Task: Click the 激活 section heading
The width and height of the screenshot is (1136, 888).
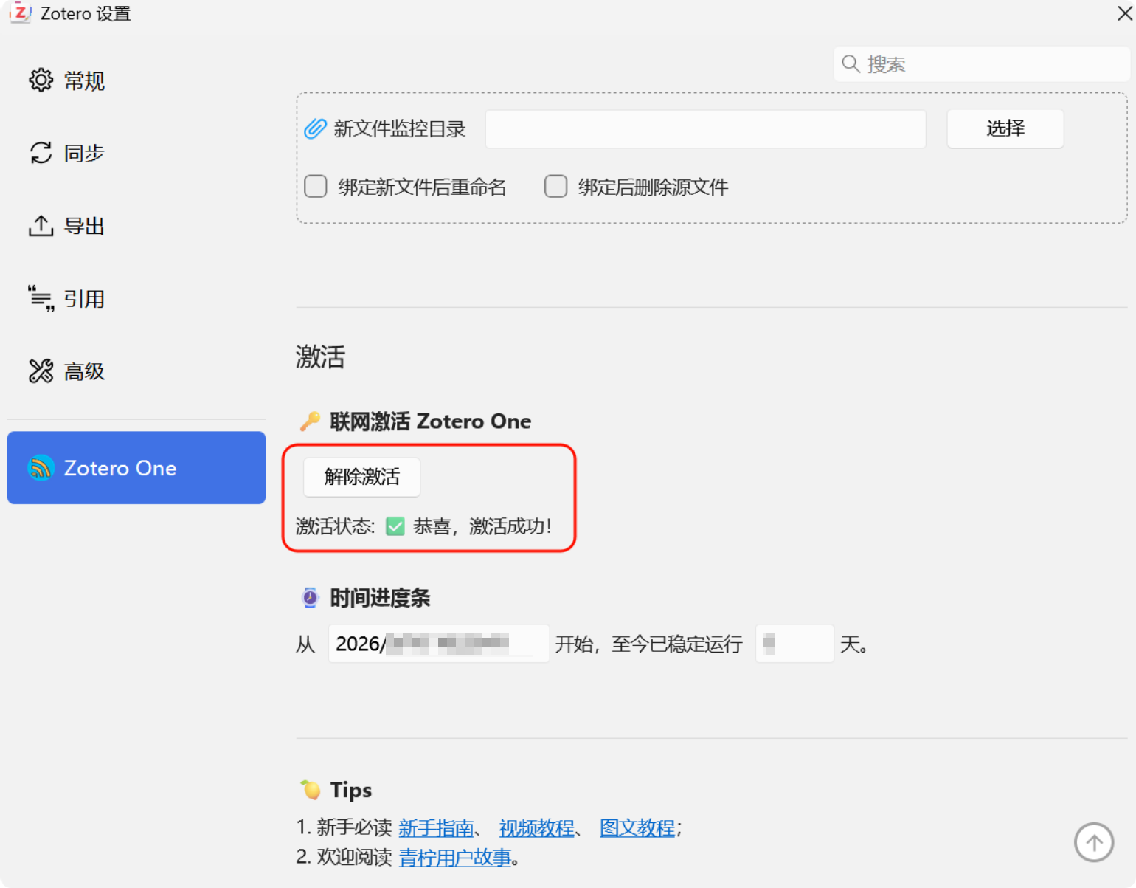Action: tap(321, 357)
